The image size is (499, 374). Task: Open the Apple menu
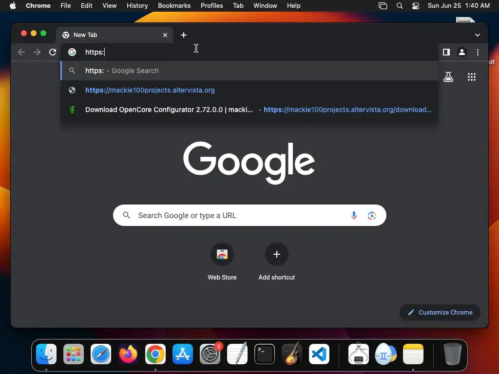click(x=13, y=6)
